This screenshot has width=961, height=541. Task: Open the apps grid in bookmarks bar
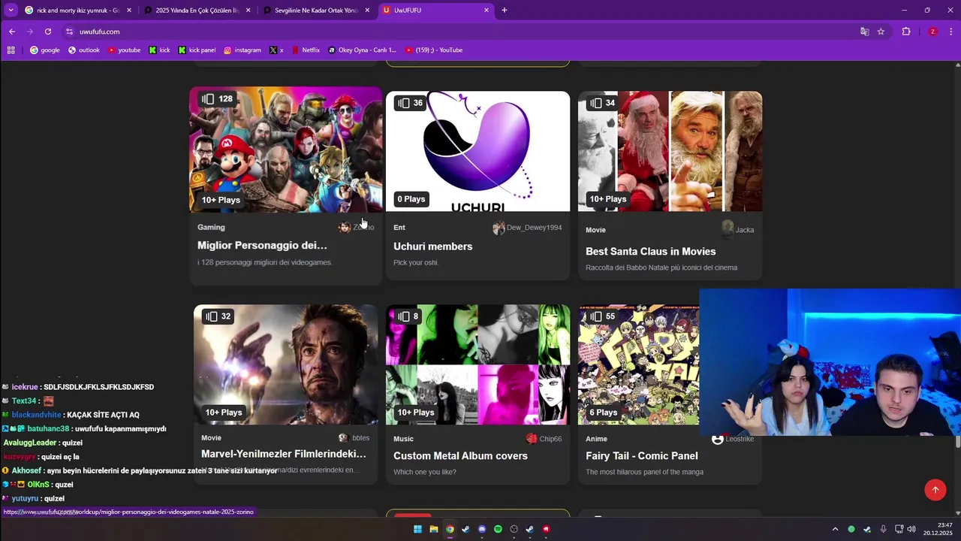[x=11, y=50]
